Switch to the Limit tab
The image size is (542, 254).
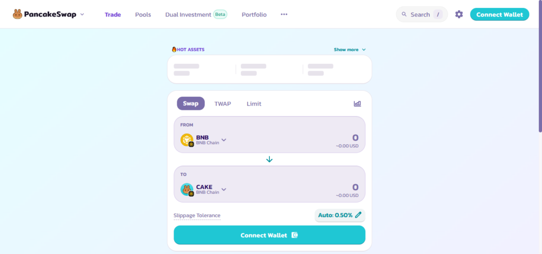[x=254, y=104]
